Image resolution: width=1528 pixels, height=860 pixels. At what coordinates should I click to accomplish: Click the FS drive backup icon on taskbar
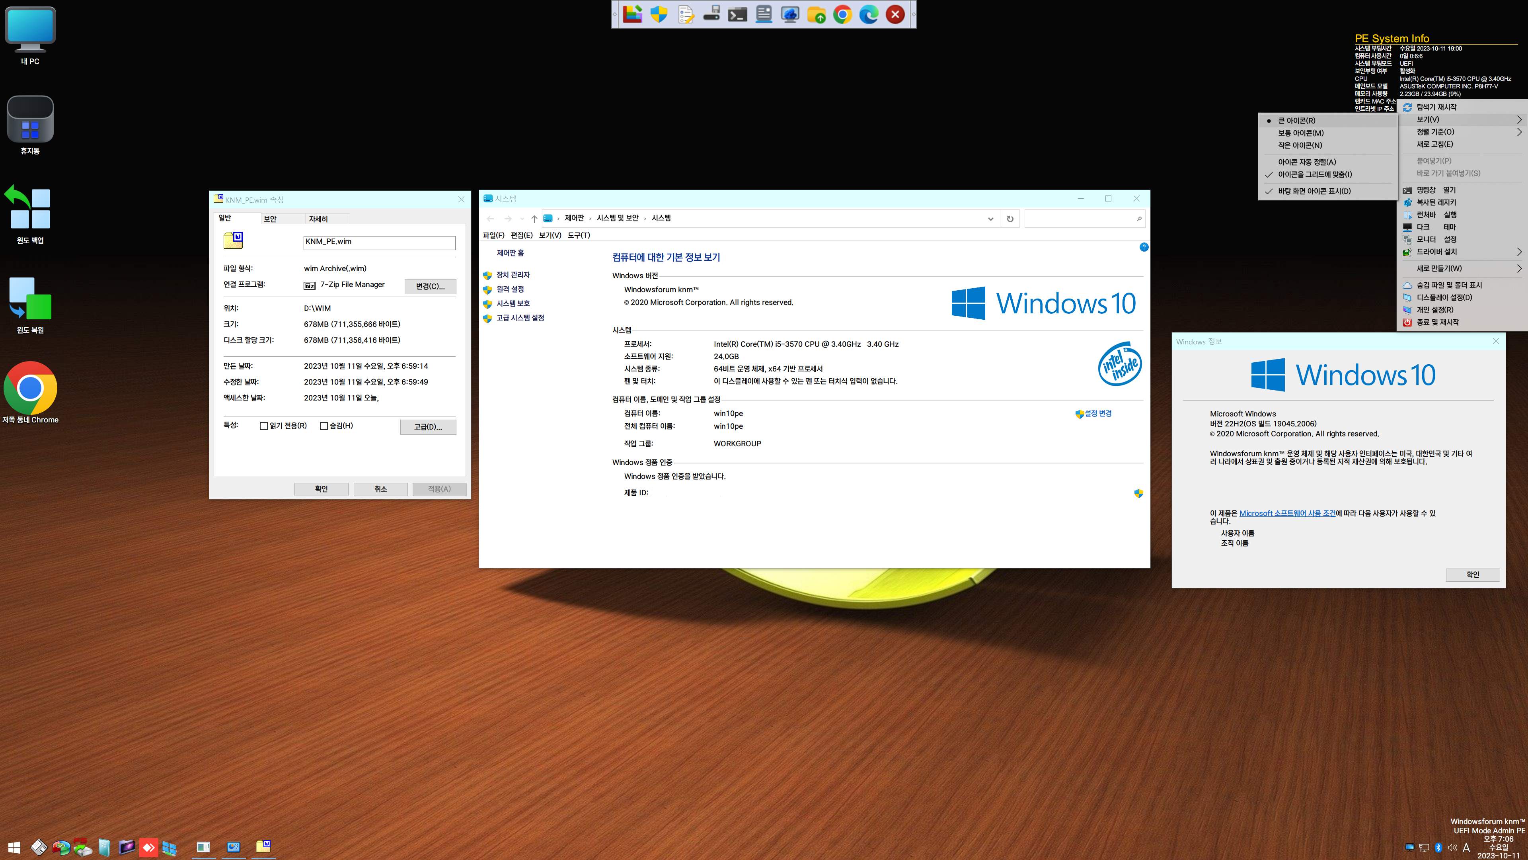(x=82, y=848)
